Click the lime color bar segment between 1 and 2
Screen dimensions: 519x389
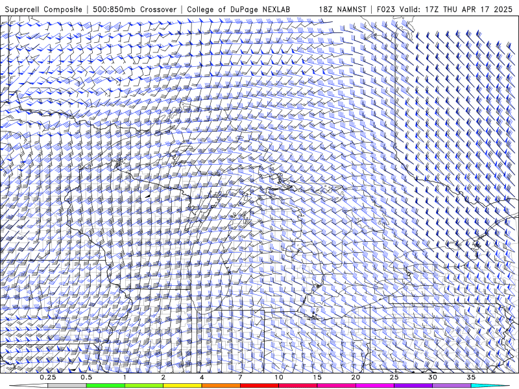143,386
